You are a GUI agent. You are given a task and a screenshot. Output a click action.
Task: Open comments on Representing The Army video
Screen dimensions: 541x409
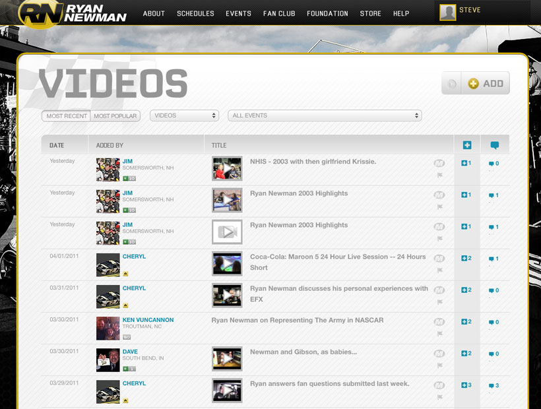pyautogui.click(x=493, y=322)
